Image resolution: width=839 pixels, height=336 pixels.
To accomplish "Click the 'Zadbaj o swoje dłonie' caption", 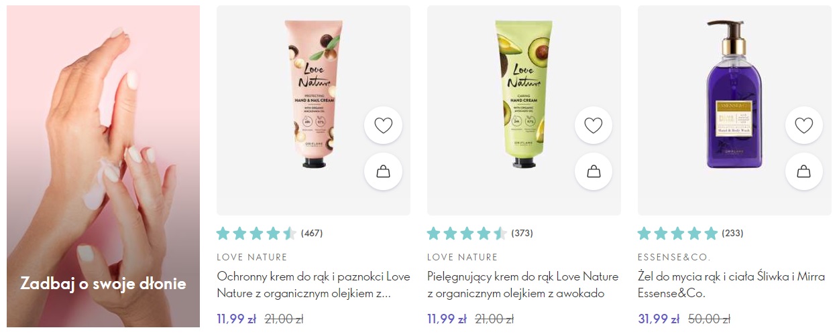I will pos(103,284).
